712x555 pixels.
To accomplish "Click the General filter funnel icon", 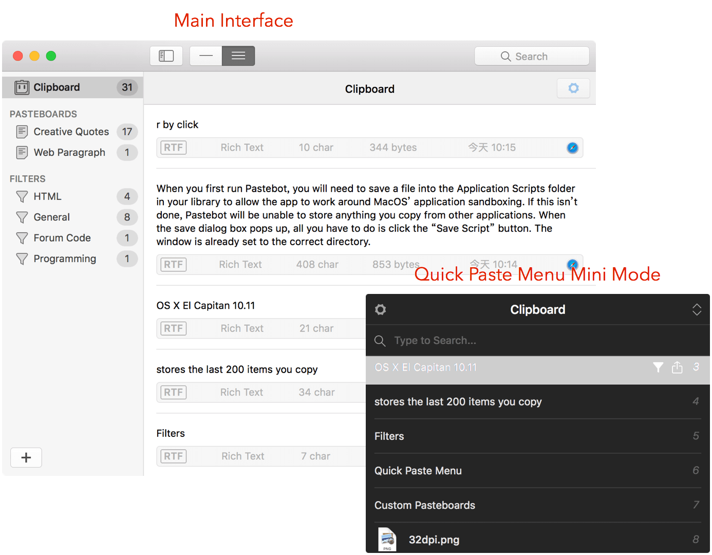I will (x=22, y=217).
